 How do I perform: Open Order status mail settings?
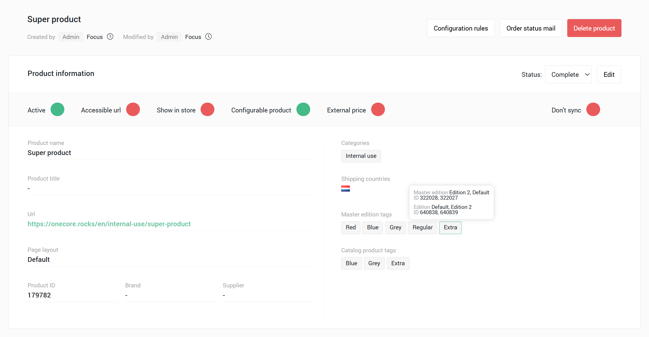click(530, 28)
